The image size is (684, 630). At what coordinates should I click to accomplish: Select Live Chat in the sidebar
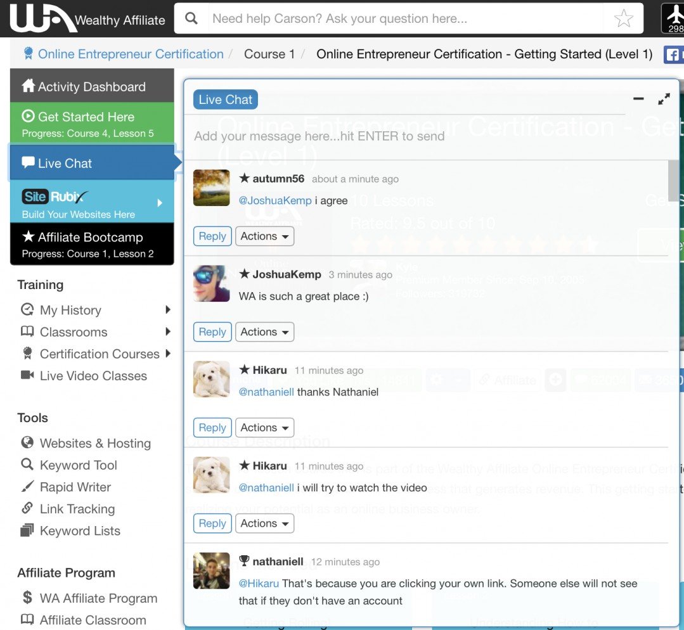[92, 162]
